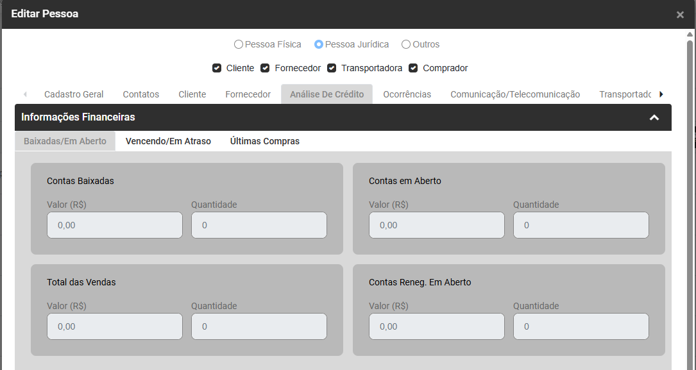Select the Pessoa Física radio option

coord(239,44)
